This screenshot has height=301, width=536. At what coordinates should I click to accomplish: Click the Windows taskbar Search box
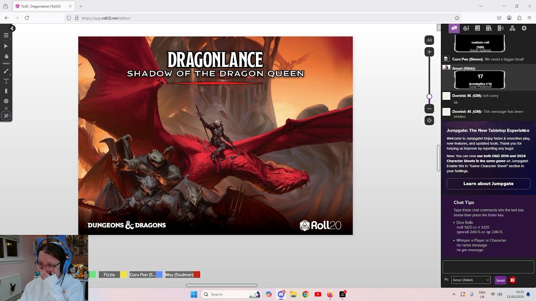click(230, 294)
